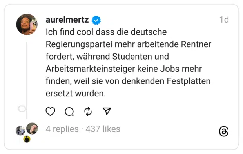Click the line starting 'Ich find cool dass'

(106, 32)
